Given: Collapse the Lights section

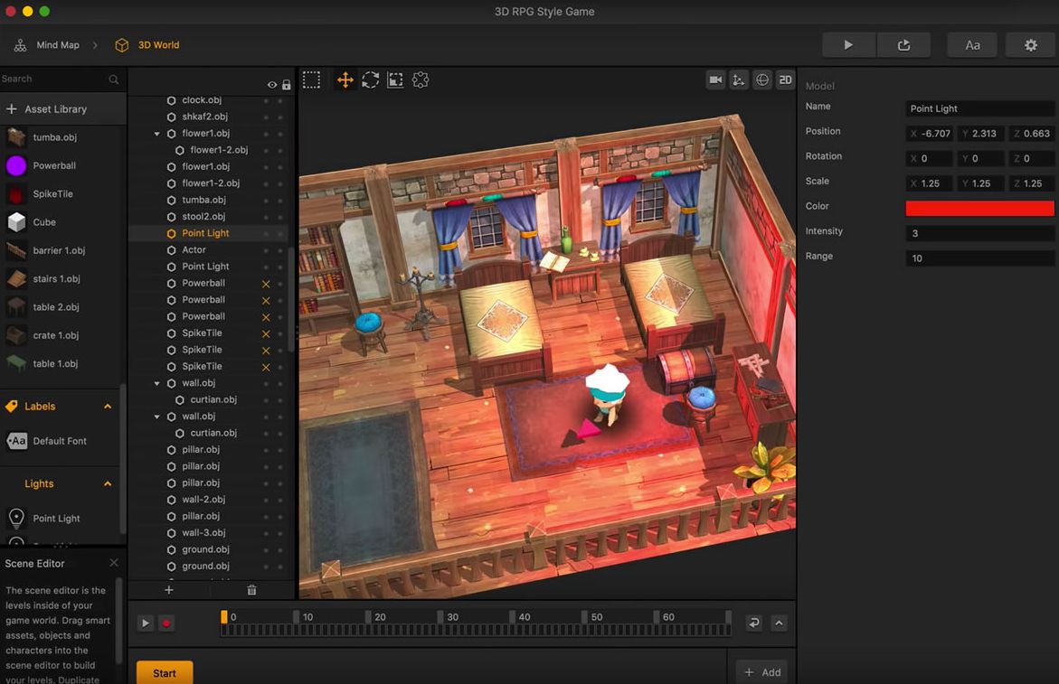Looking at the screenshot, I should [108, 483].
